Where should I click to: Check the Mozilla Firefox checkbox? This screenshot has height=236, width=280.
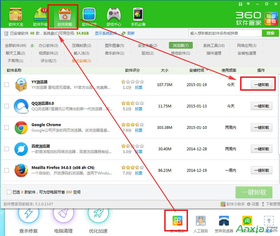pos(7,170)
